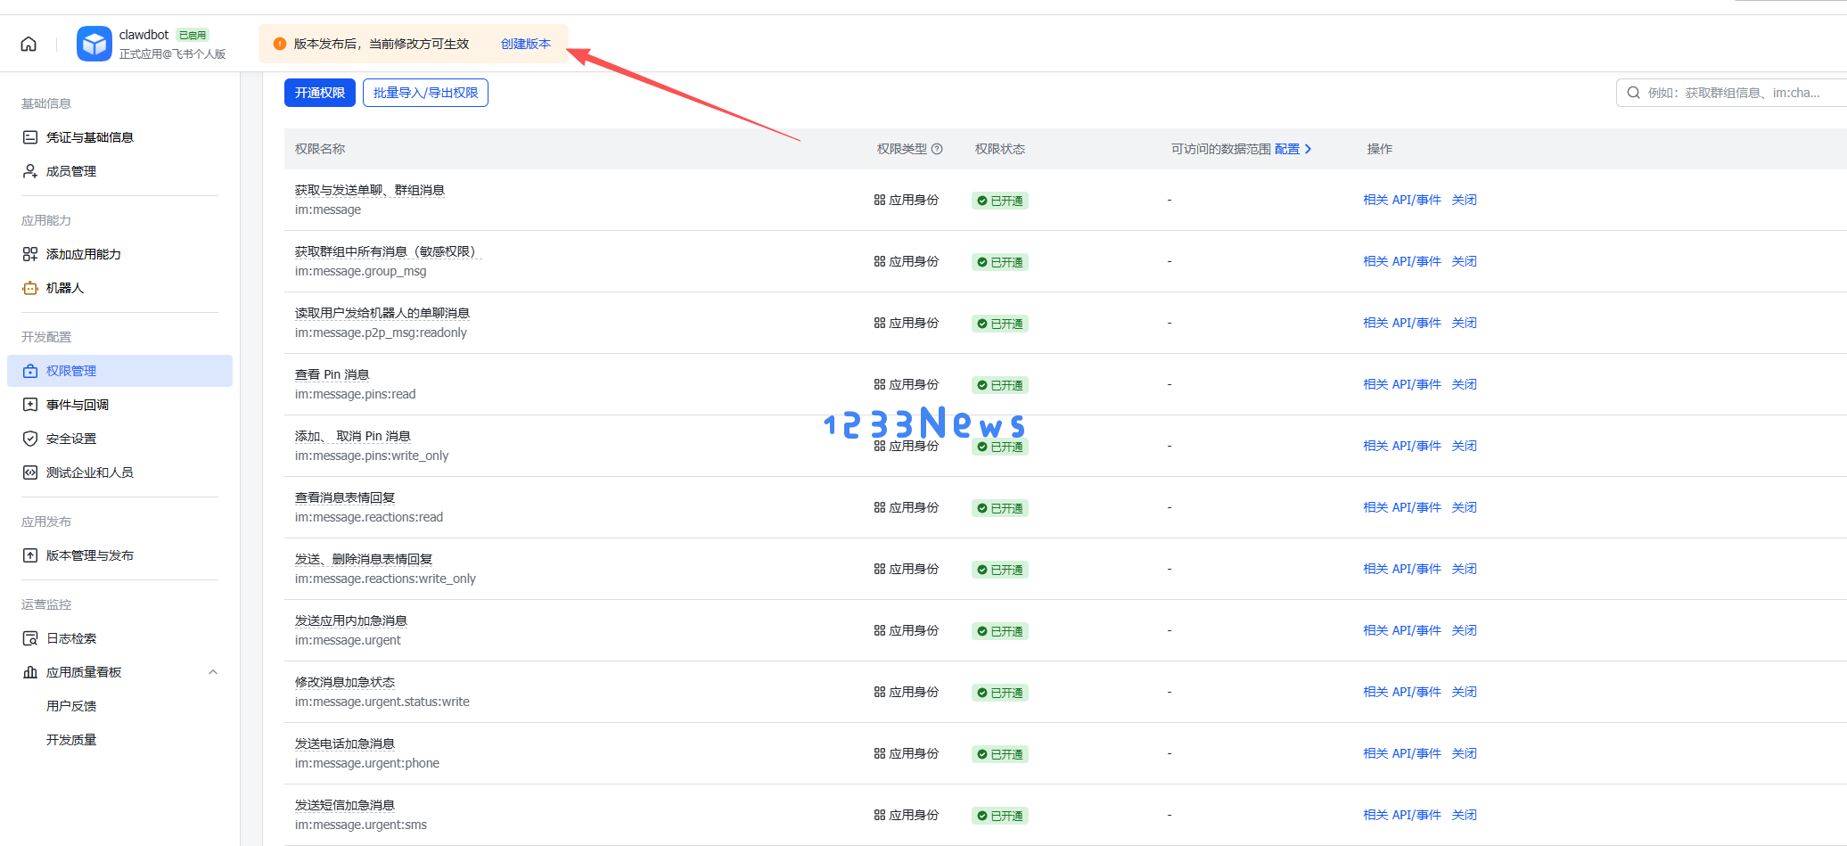The width and height of the screenshot is (1847, 846).
Task: Click the clawdbot app cube icon
Action: [x=94, y=44]
